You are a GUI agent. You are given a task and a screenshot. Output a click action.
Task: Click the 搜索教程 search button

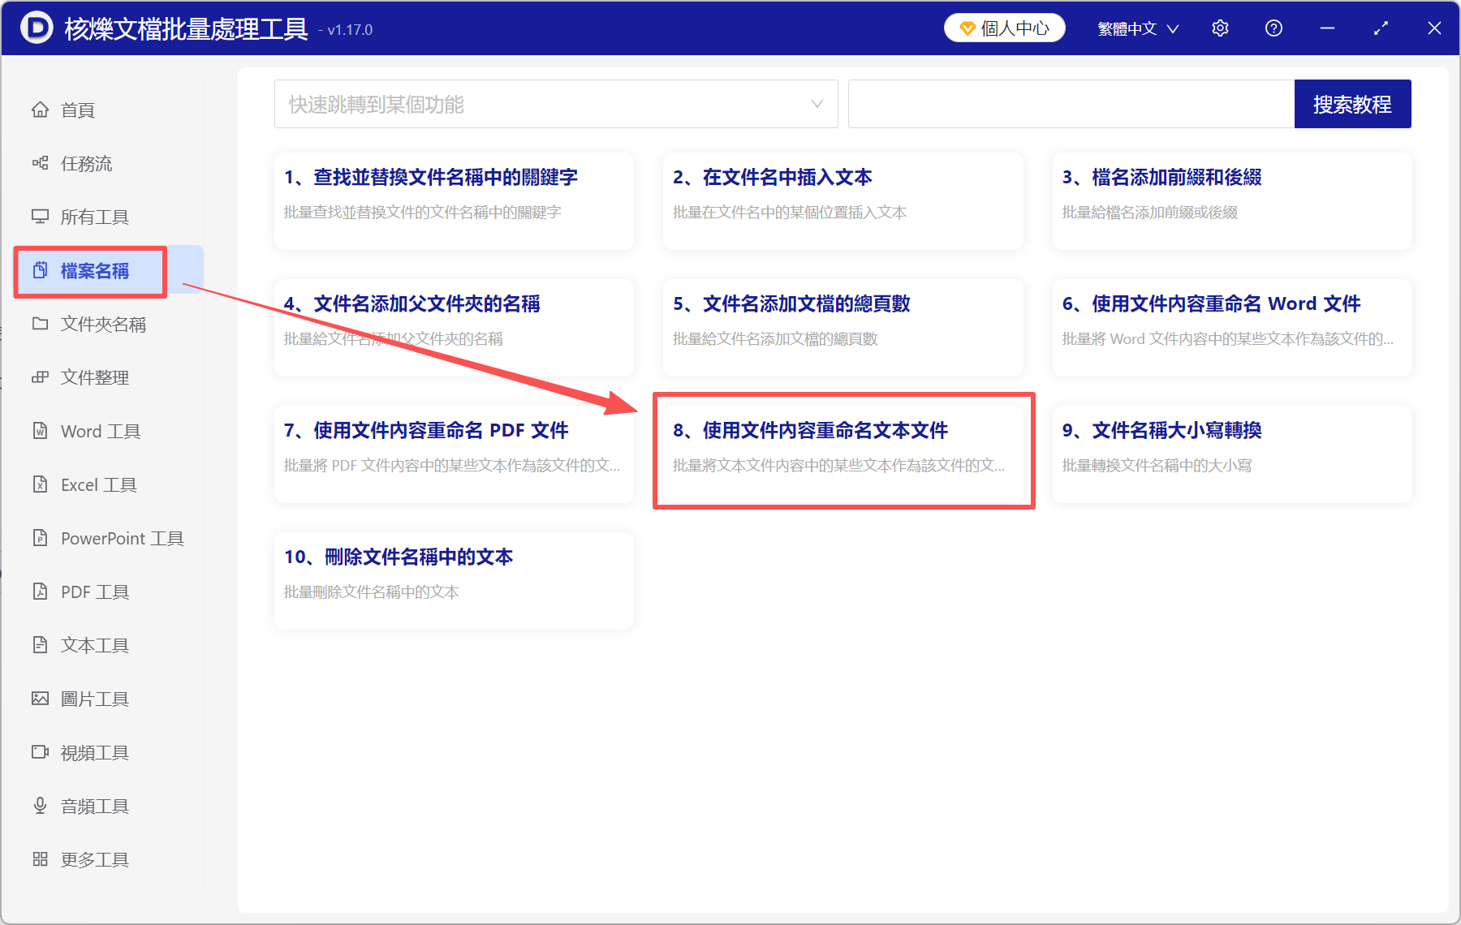pos(1352,104)
